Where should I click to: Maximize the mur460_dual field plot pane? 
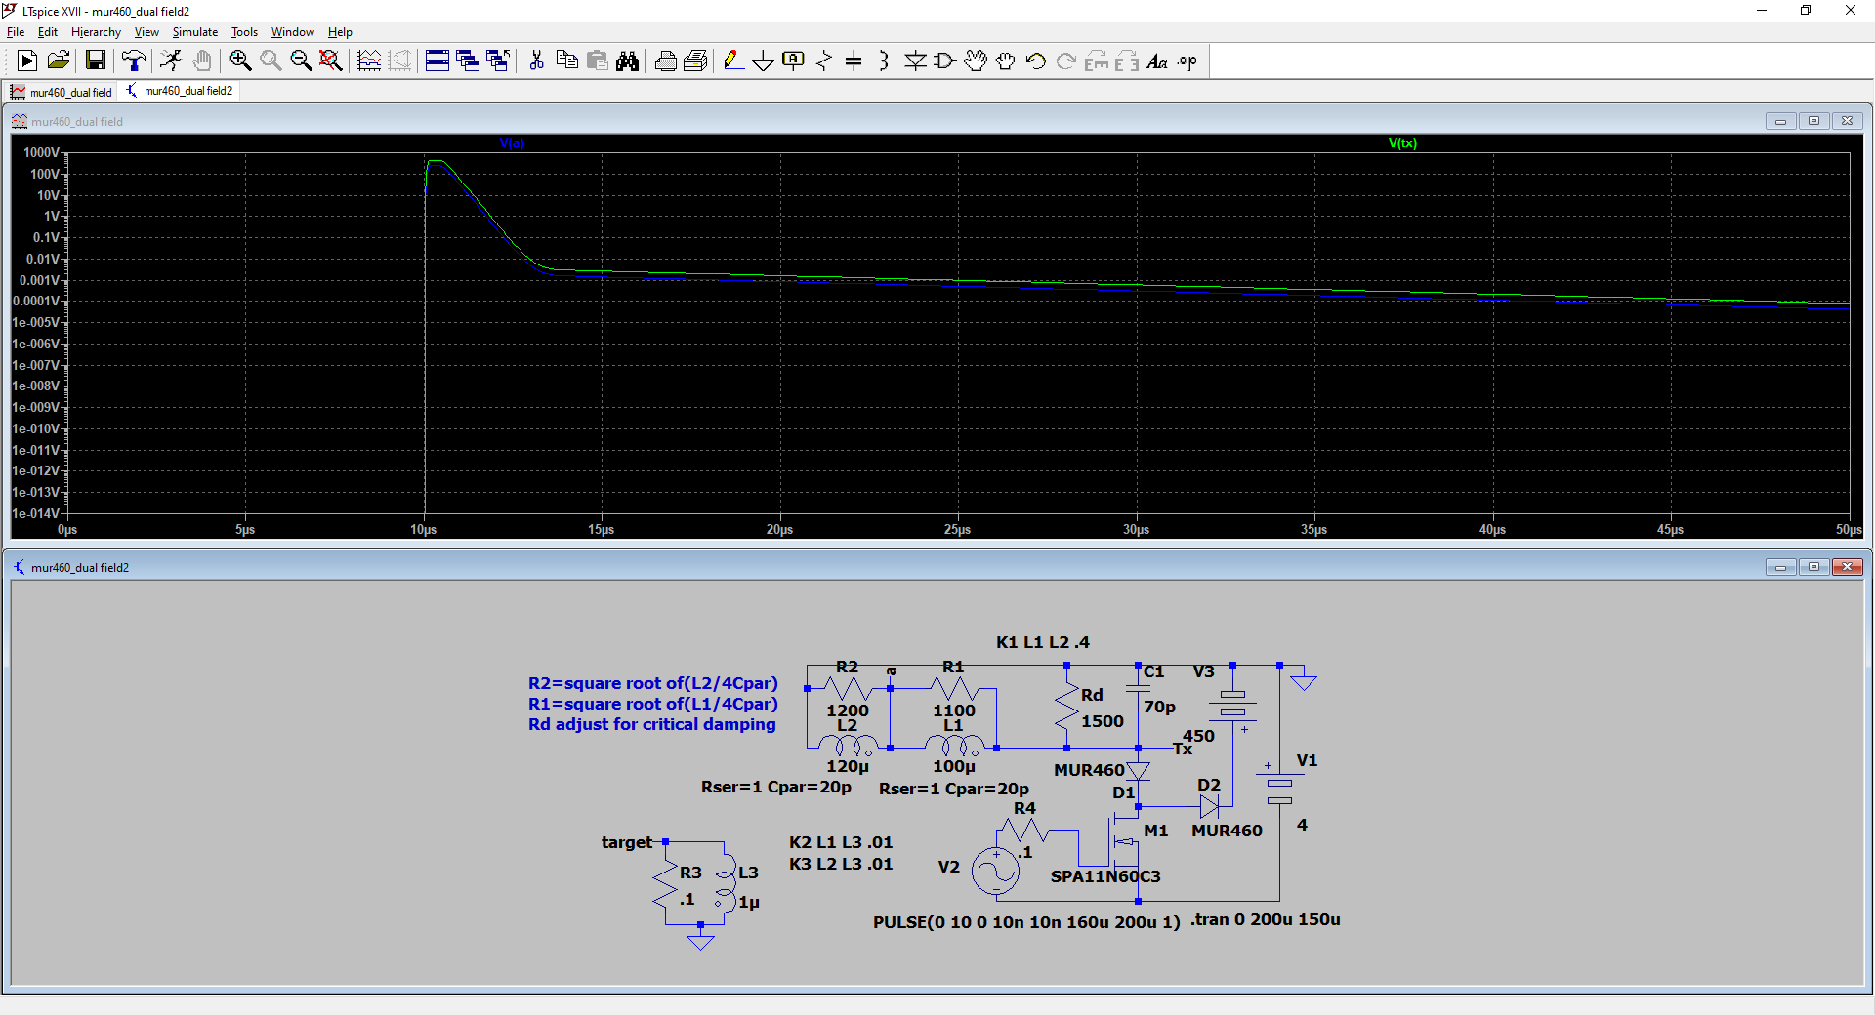(1813, 121)
